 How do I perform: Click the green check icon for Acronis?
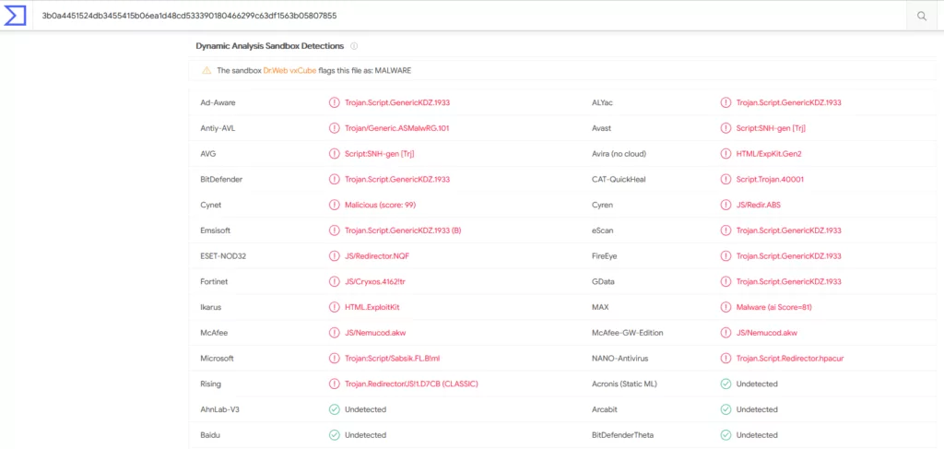[x=726, y=384]
